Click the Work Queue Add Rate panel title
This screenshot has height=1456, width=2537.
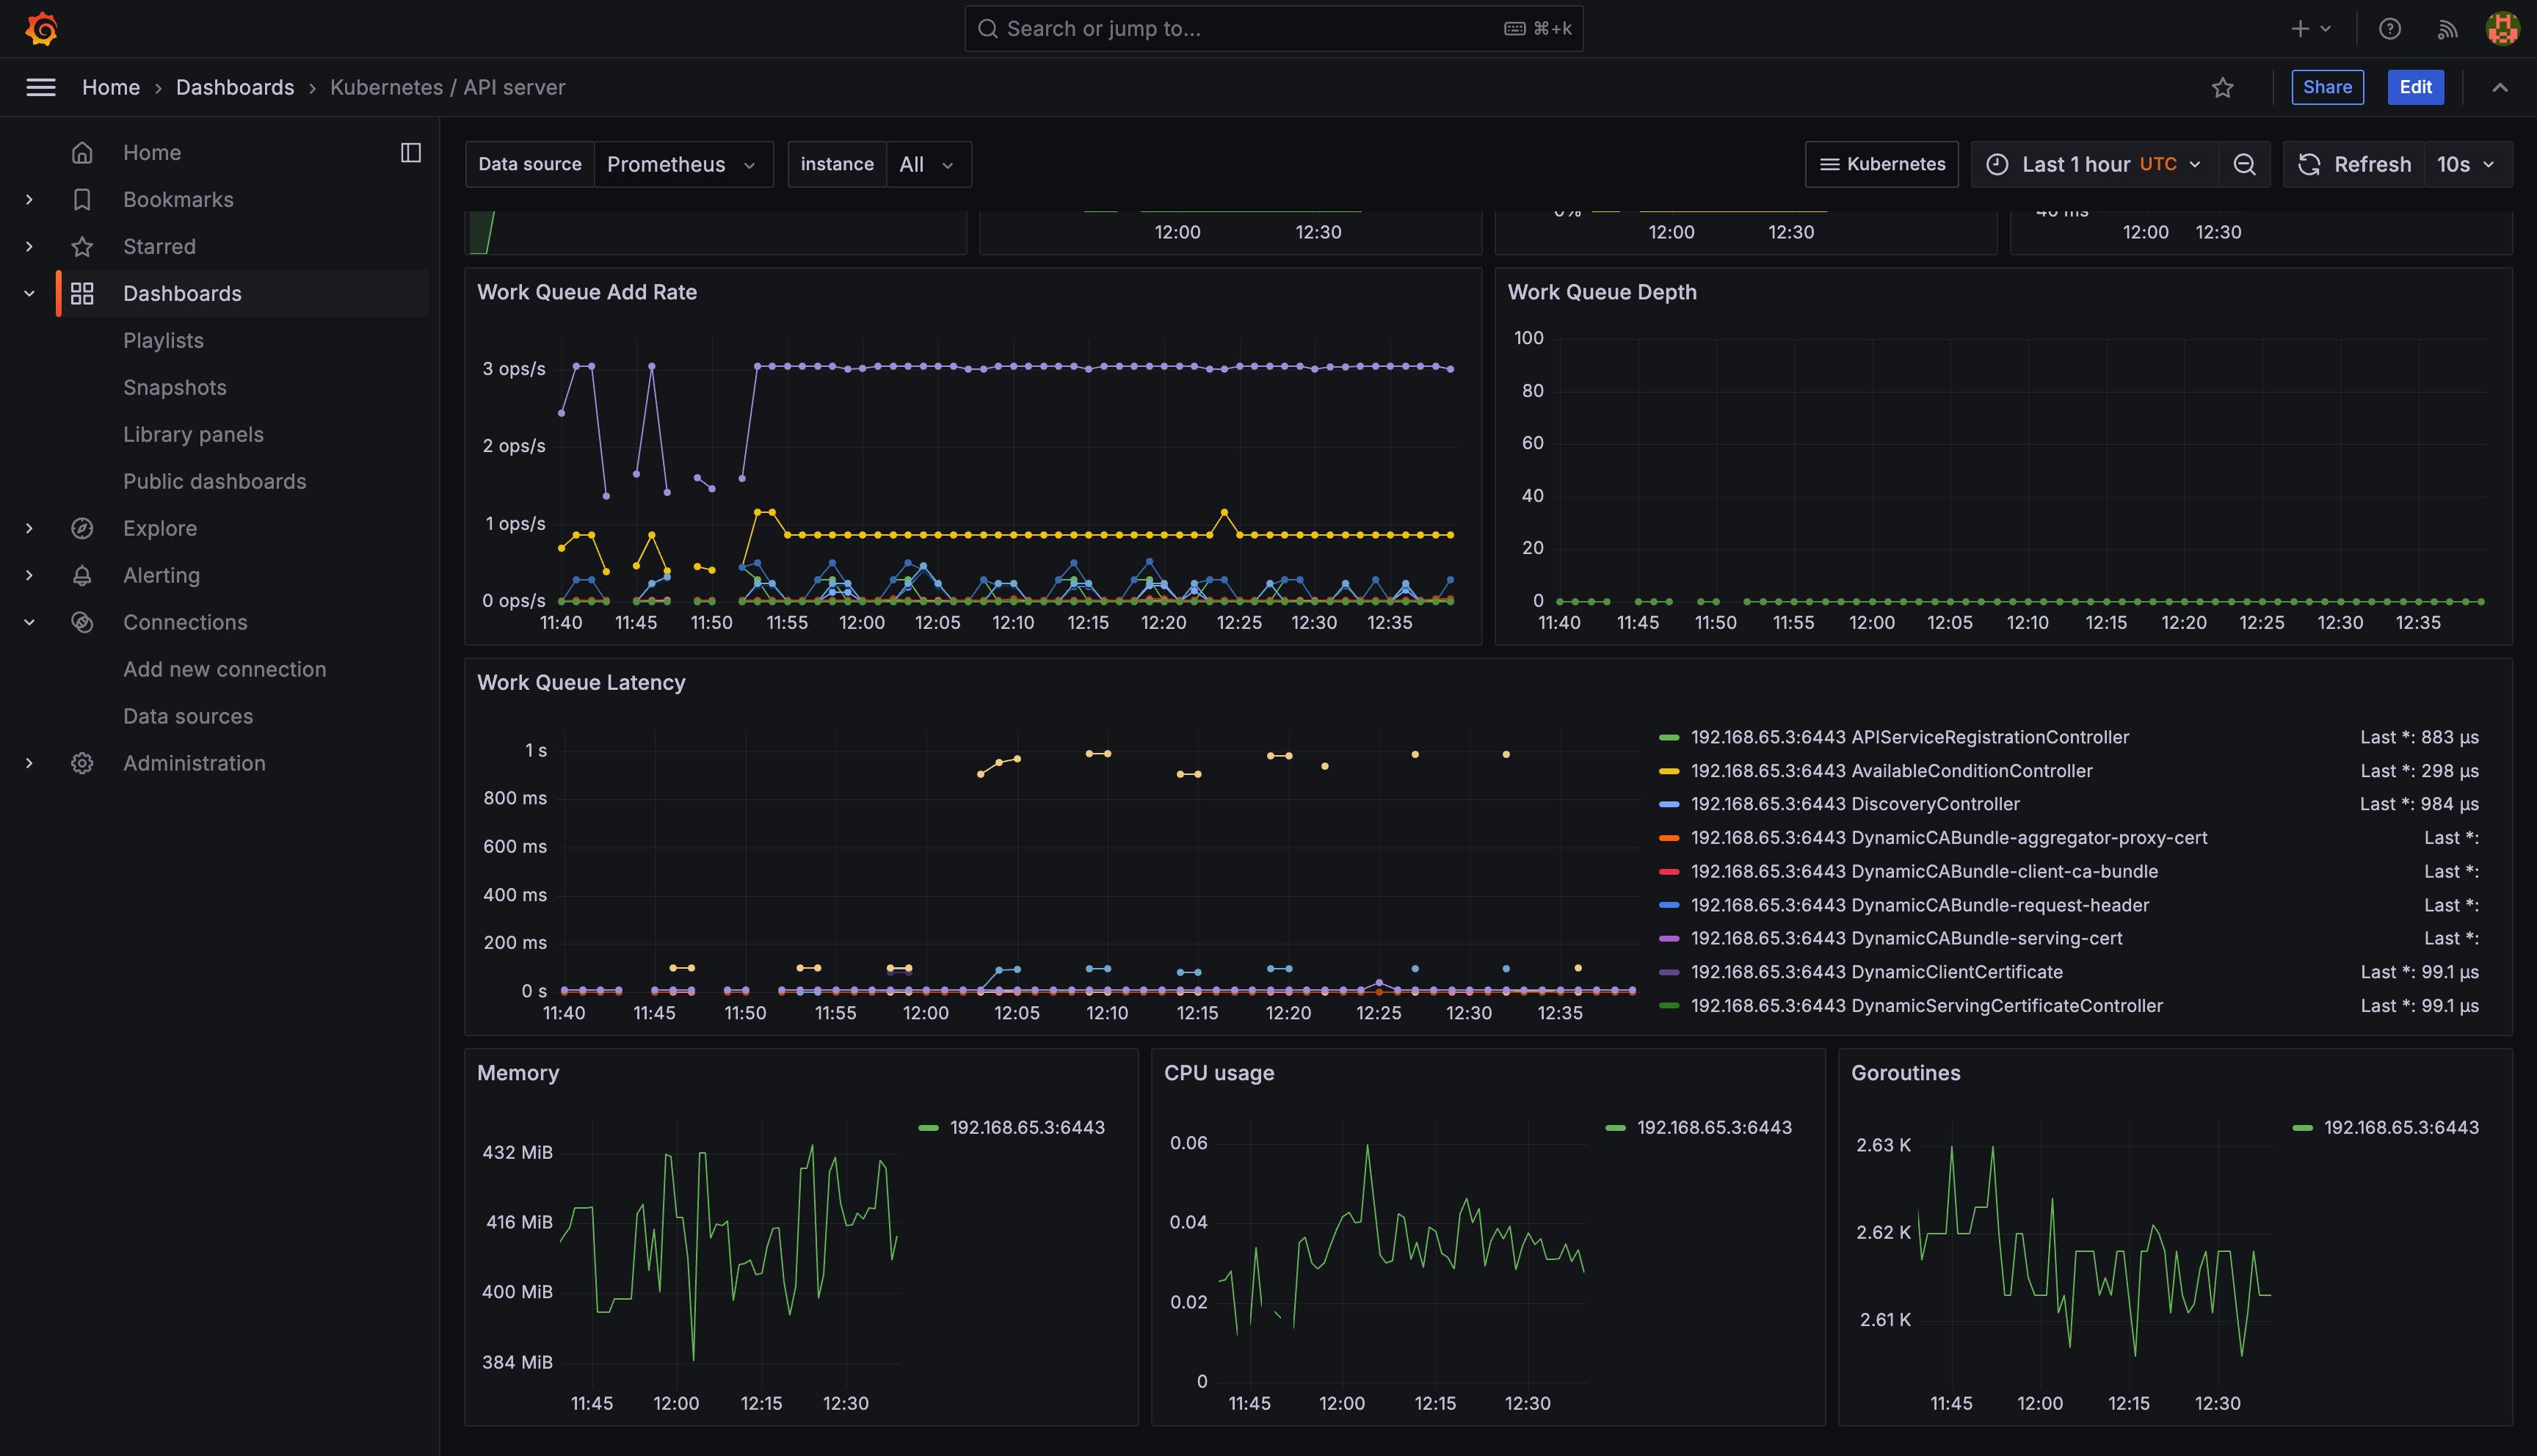[x=587, y=292]
